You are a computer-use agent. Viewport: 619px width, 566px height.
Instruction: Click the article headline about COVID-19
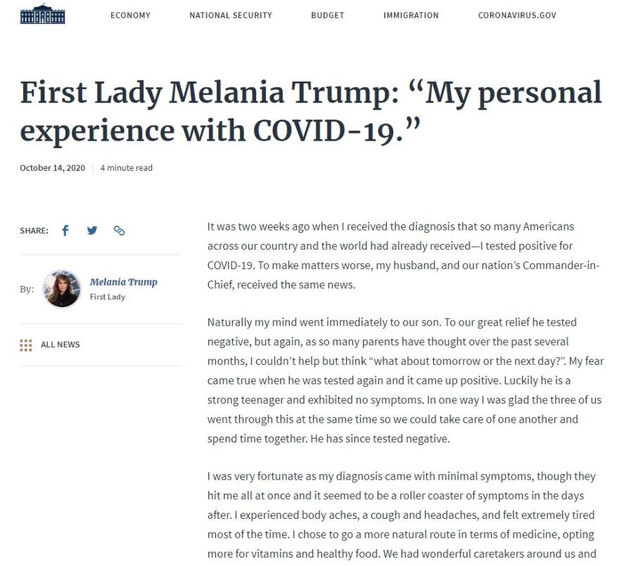[x=310, y=112]
